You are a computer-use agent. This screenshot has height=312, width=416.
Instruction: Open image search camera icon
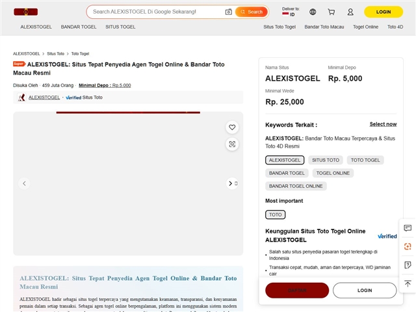tap(228, 12)
